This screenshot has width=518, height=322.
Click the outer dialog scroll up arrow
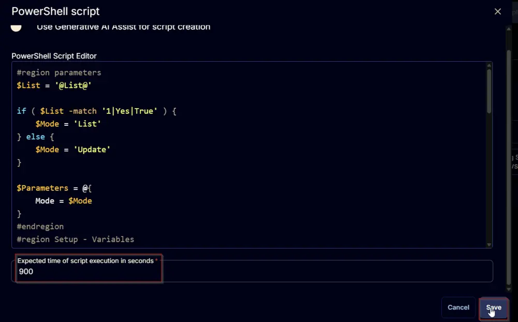click(x=509, y=29)
